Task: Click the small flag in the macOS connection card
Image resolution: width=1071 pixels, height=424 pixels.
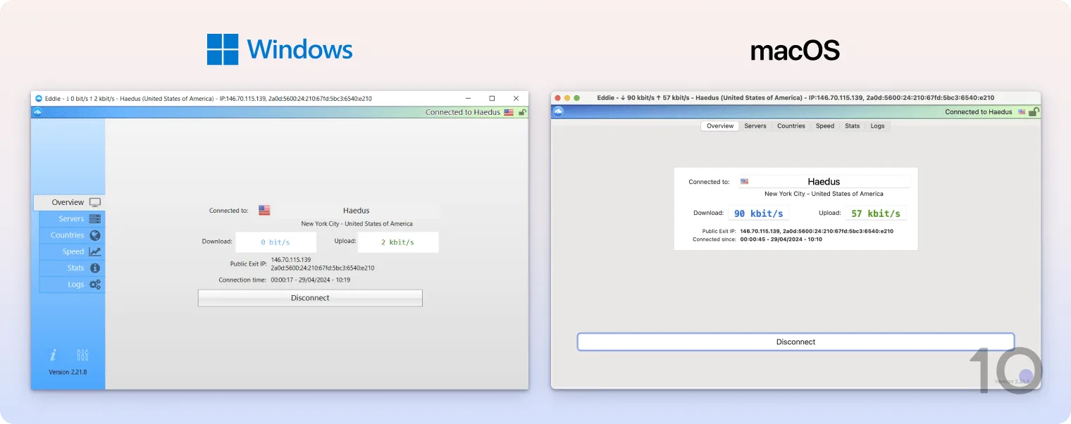Action: 744,182
